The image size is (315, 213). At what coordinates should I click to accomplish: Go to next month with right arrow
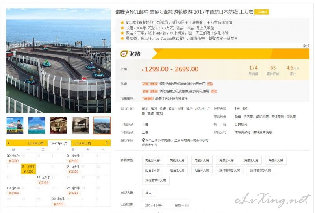[x=107, y=143]
